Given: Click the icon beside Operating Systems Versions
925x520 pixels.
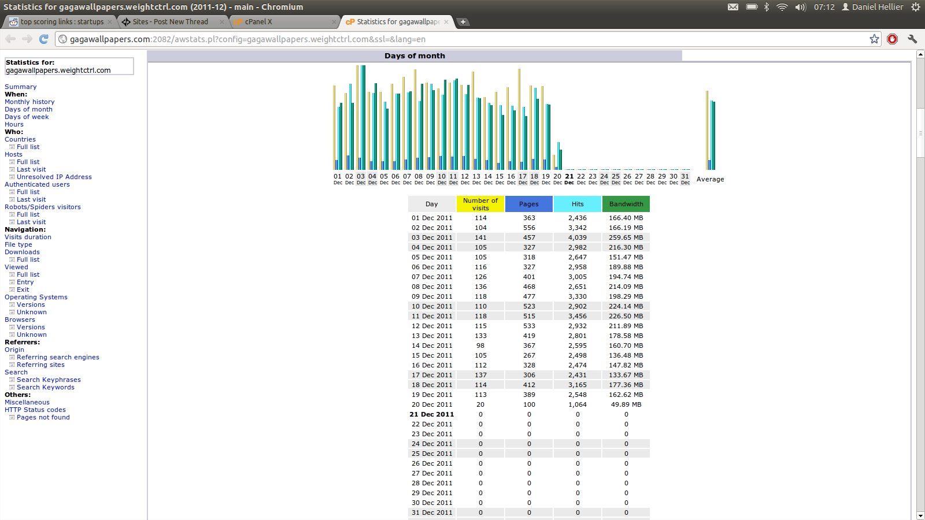Looking at the screenshot, I should click(12, 304).
